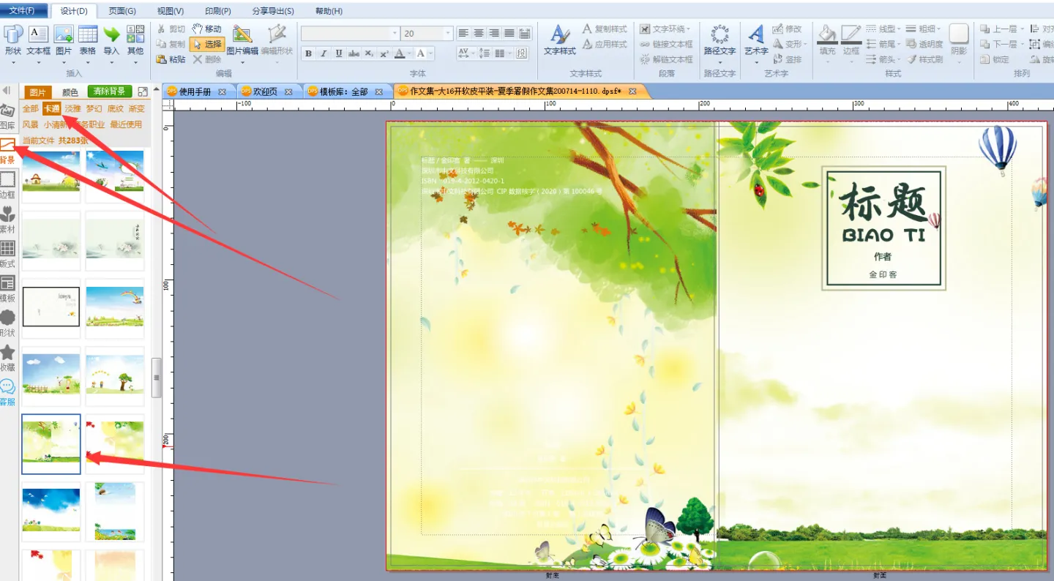Expand the 上一层 bring forward dropdown
The height and width of the screenshot is (581, 1054).
point(1021,29)
